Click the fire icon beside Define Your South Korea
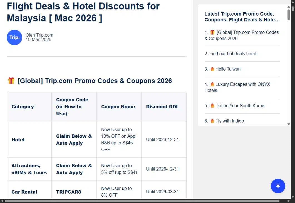The height and width of the screenshot is (203, 295). click(x=212, y=106)
